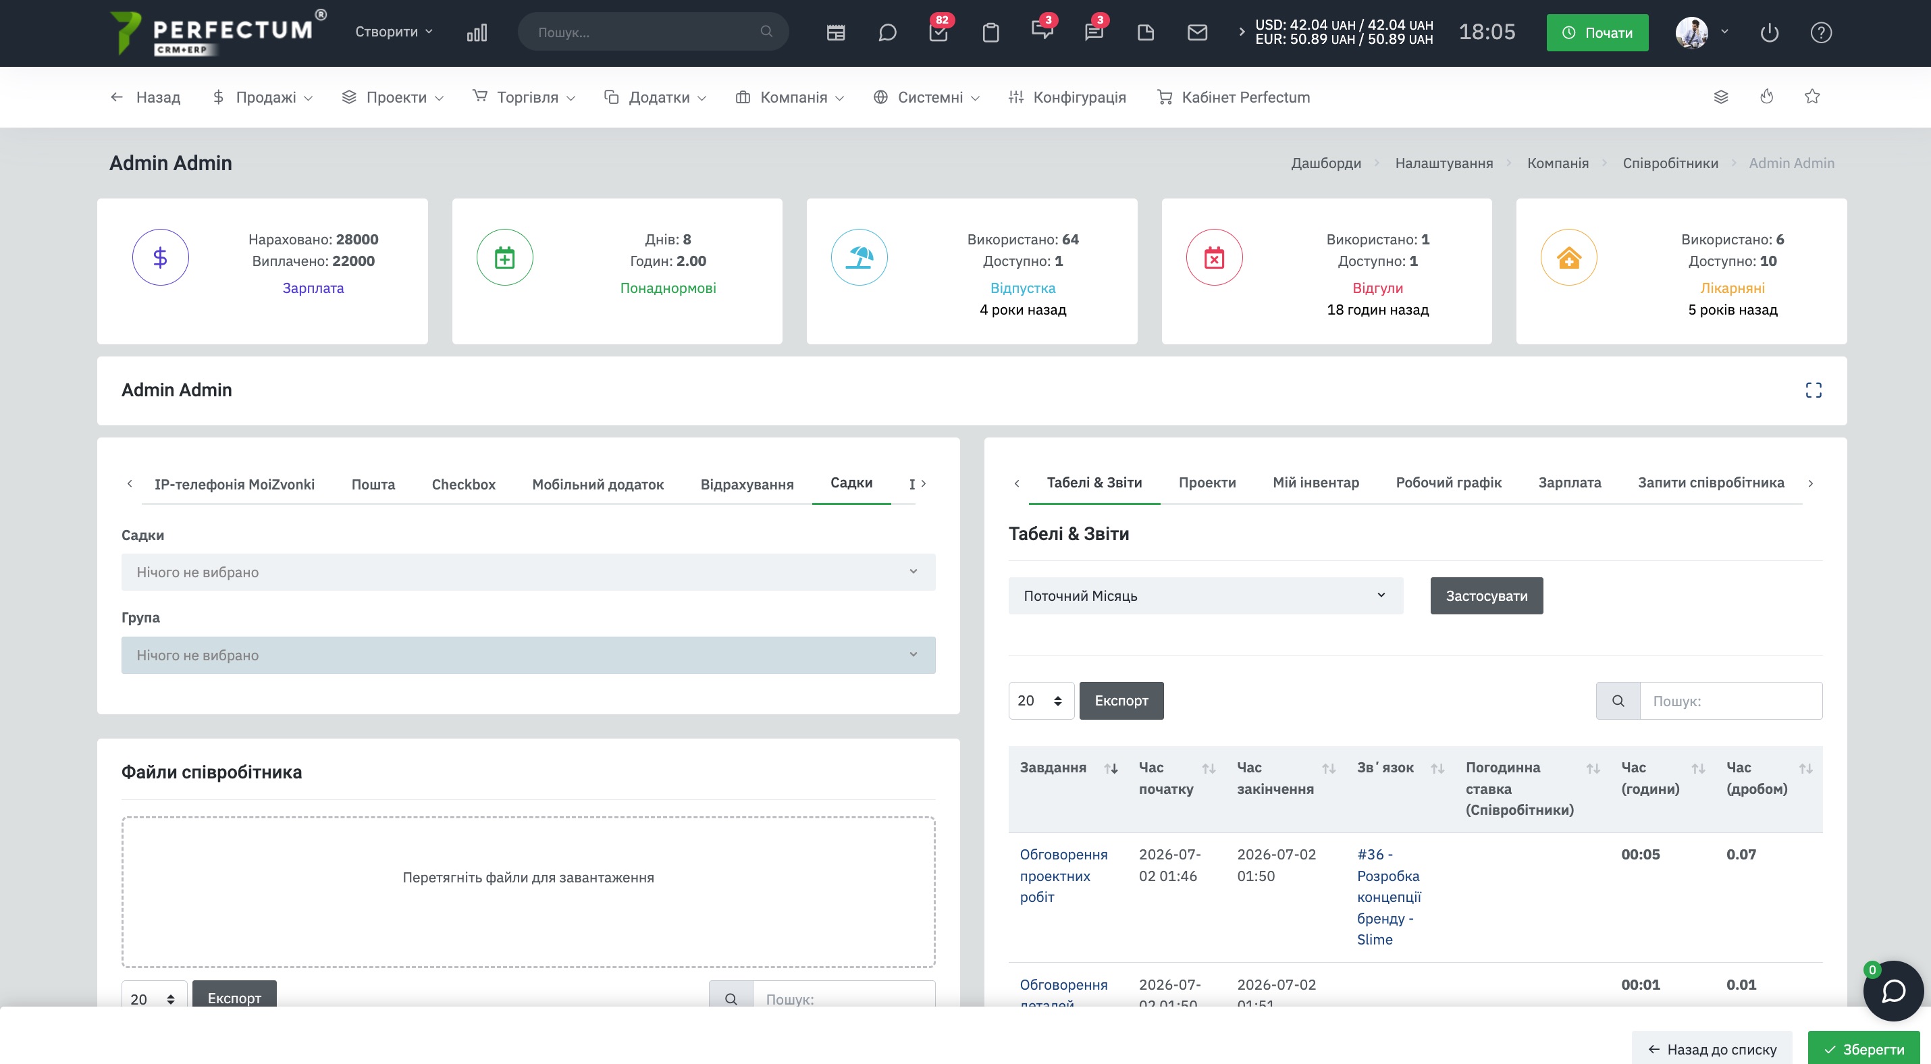This screenshot has height=1064, width=1931.
Task: Open the calendar table icon in top bar
Action: pos(836,32)
